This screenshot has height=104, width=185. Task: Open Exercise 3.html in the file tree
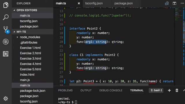click(x=32, y=58)
